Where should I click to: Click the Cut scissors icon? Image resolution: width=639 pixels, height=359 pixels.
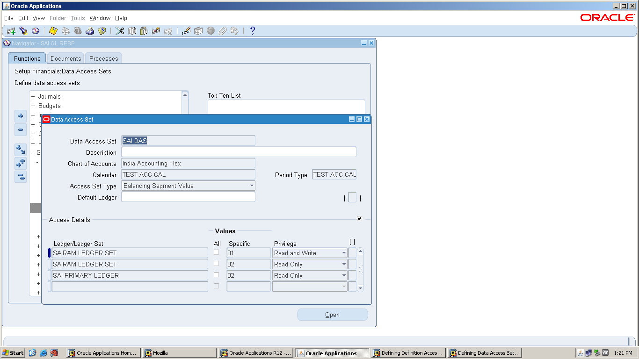120,31
